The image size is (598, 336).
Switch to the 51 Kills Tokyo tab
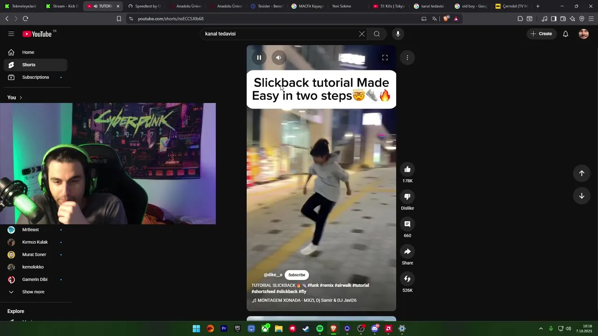pyautogui.click(x=389, y=6)
